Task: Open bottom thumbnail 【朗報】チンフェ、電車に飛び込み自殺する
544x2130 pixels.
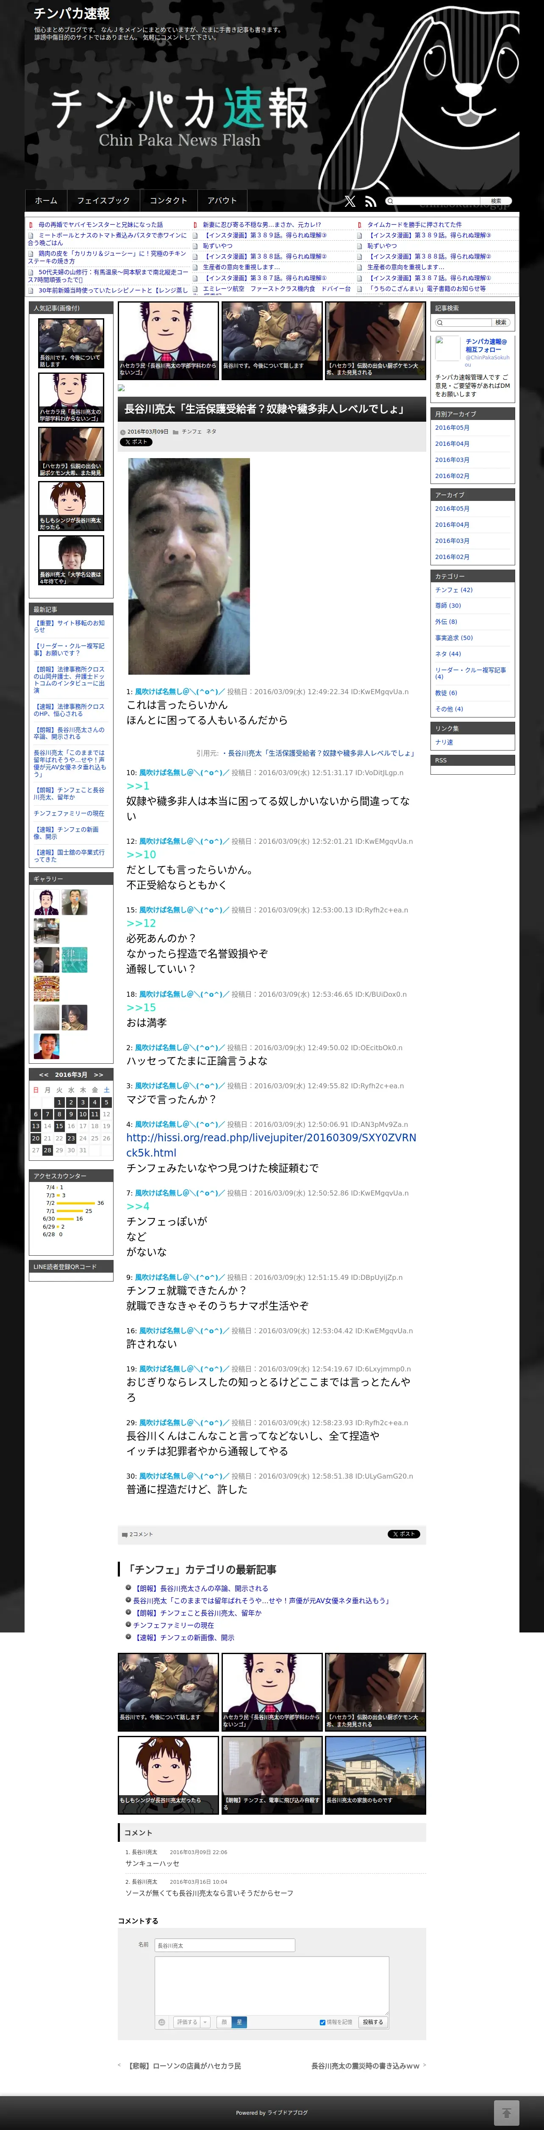Action: (x=272, y=1775)
